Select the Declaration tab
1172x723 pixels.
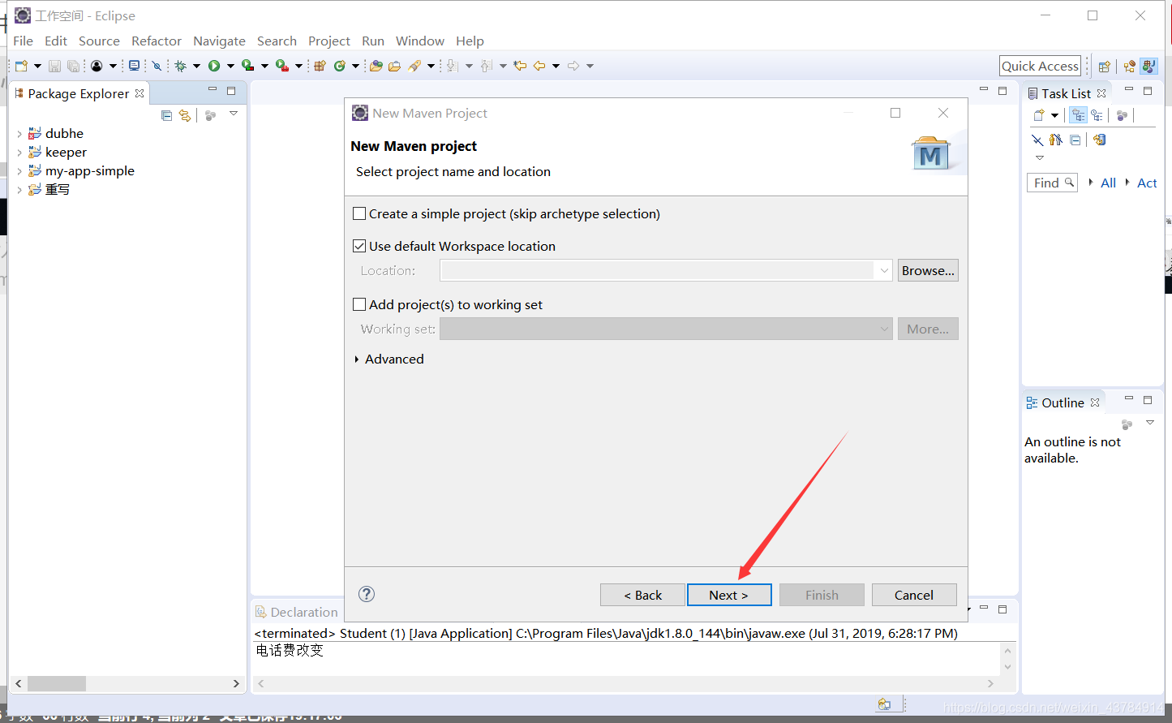tap(296, 612)
